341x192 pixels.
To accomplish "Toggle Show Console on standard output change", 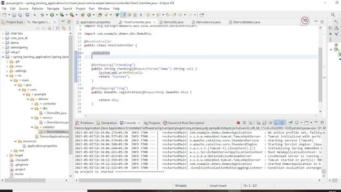I will tap(277, 123).
